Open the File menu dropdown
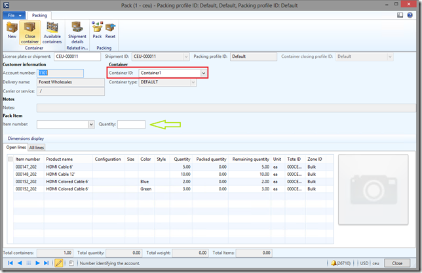The height and width of the screenshot is (273, 422). tap(14, 14)
